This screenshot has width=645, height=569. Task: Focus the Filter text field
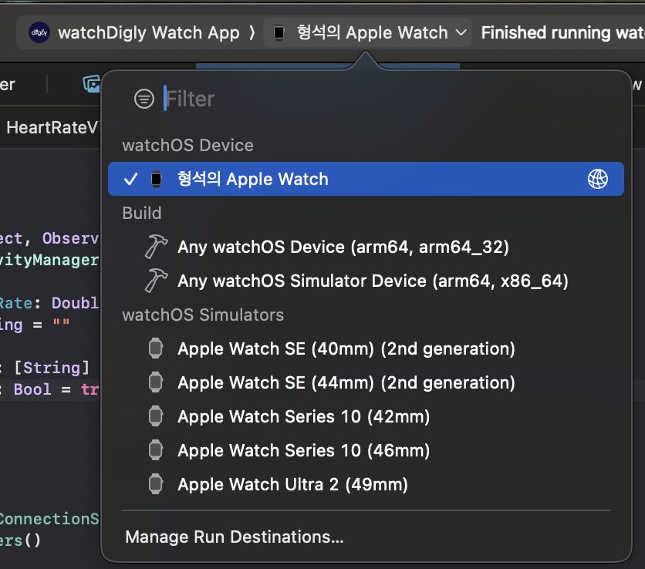coord(370,99)
